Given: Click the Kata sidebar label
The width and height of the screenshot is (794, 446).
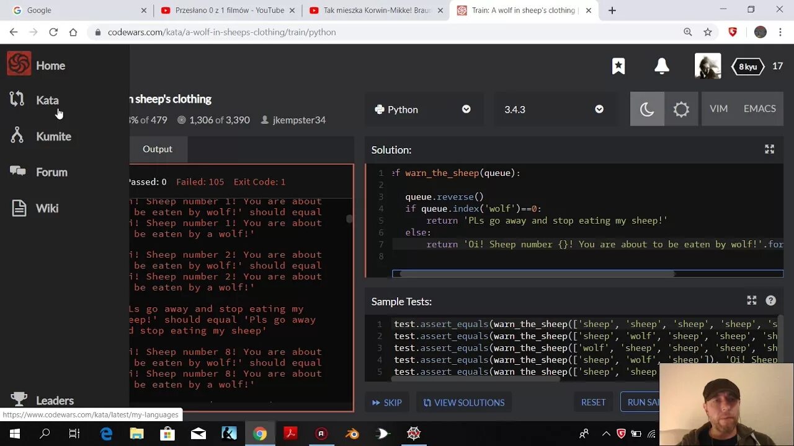Looking at the screenshot, I should click(x=47, y=100).
